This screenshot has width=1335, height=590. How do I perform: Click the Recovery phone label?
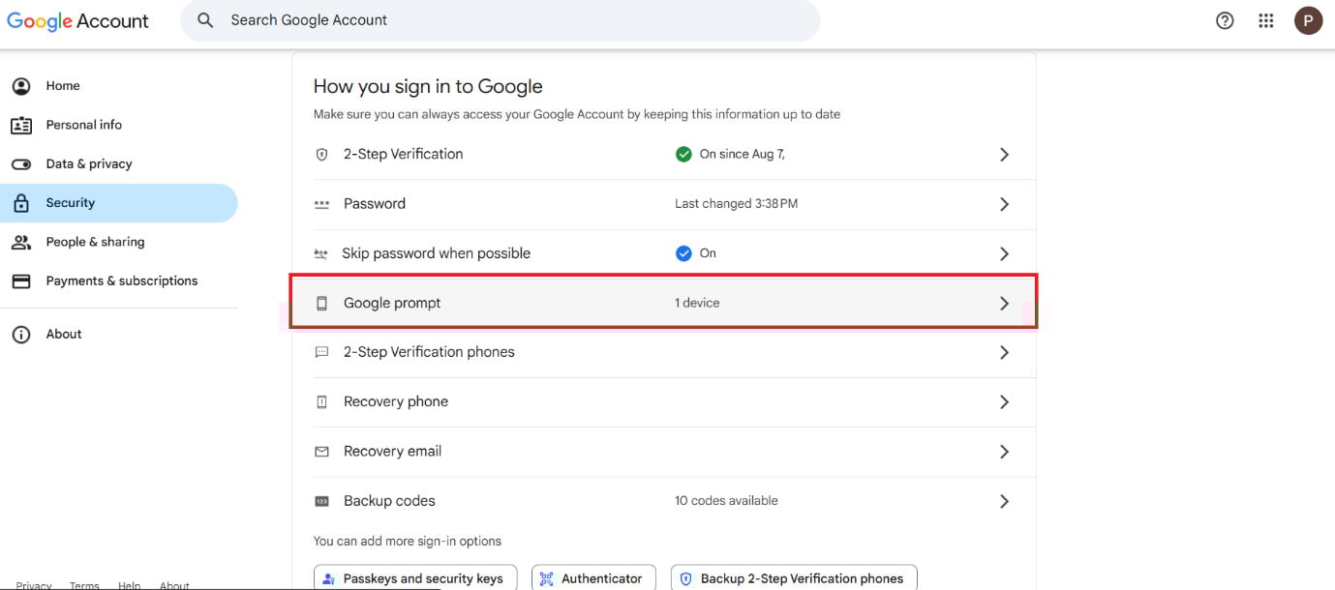click(396, 401)
